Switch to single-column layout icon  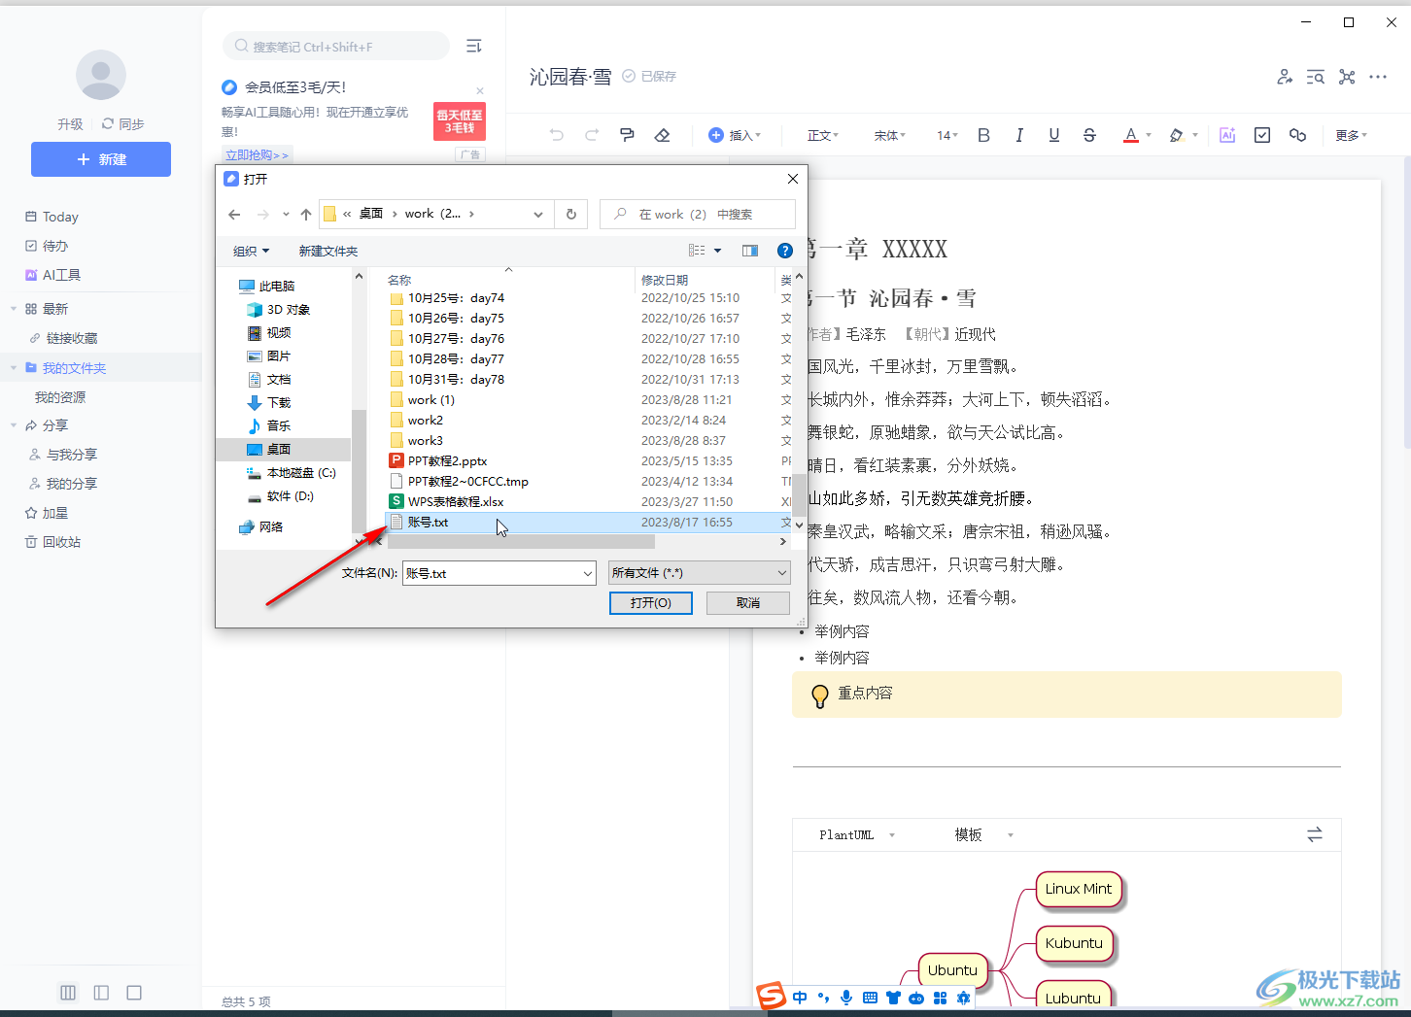tap(134, 993)
